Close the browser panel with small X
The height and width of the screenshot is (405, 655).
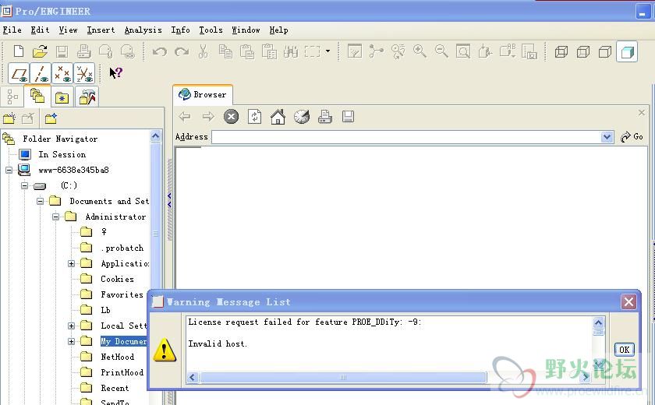click(641, 113)
